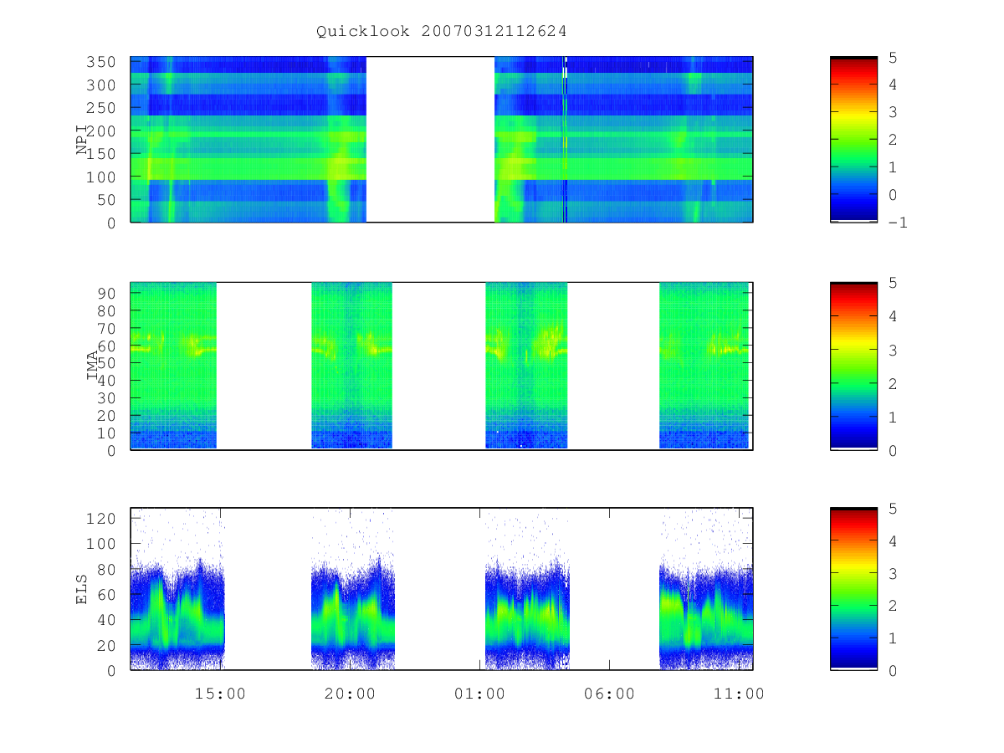
Task: Click the 01:00 time tick label
Action: click(x=479, y=694)
